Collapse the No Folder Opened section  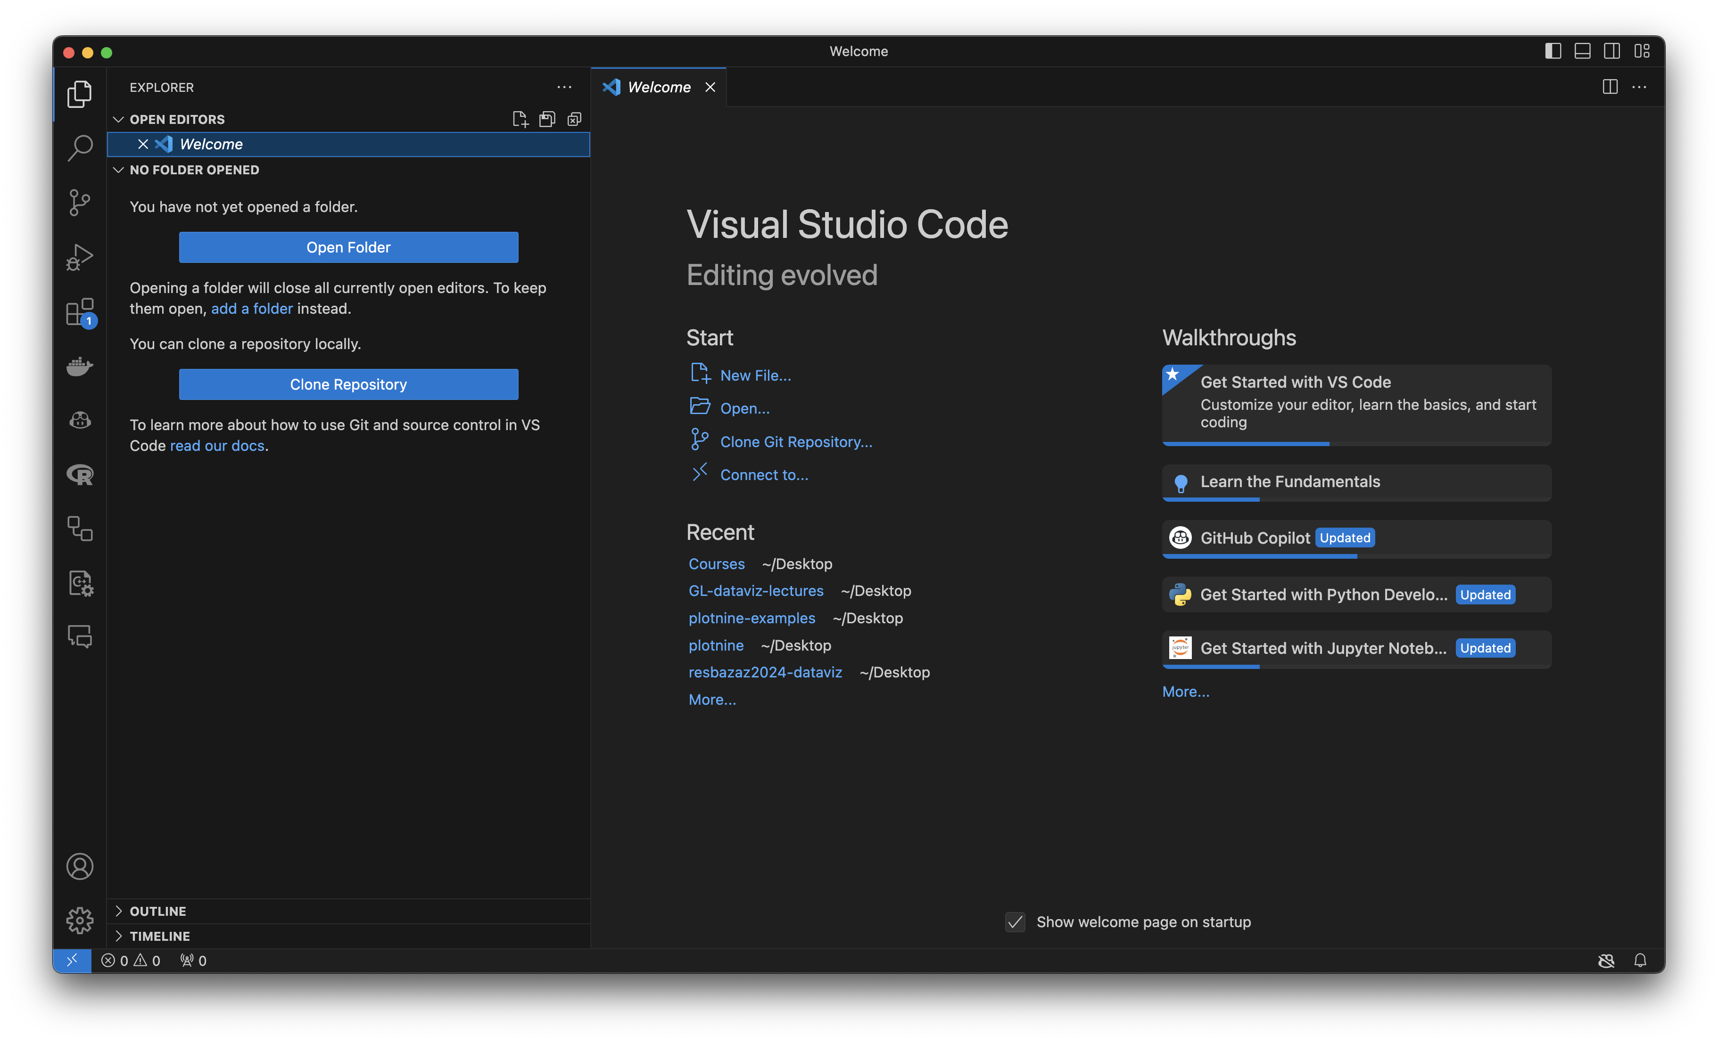click(x=195, y=169)
